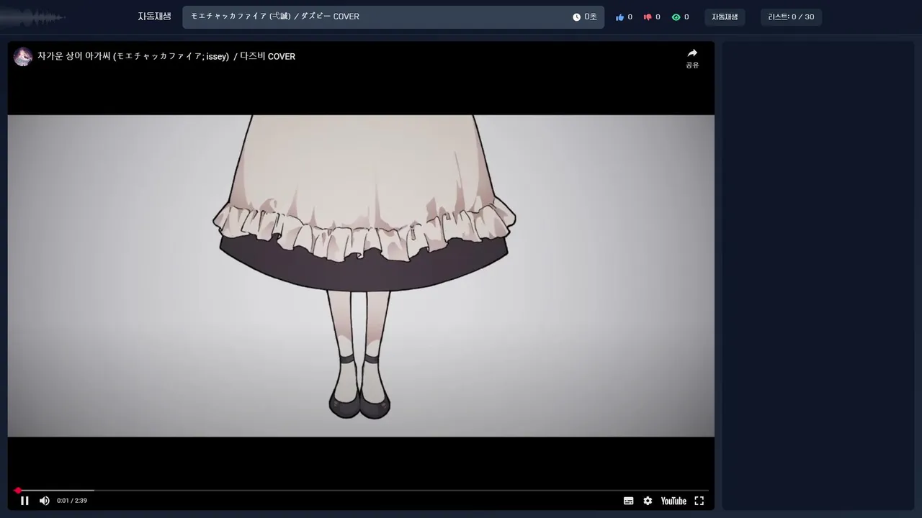Enter fullscreen mode

coord(699,501)
